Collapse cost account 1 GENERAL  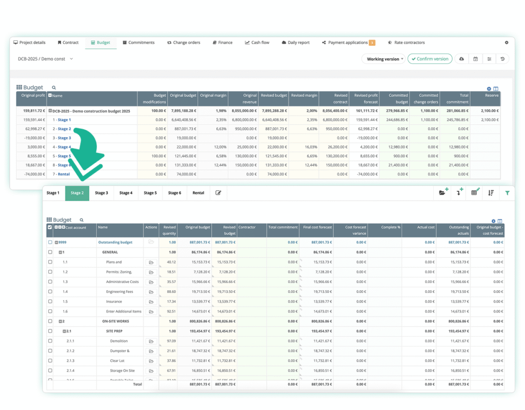coord(60,252)
